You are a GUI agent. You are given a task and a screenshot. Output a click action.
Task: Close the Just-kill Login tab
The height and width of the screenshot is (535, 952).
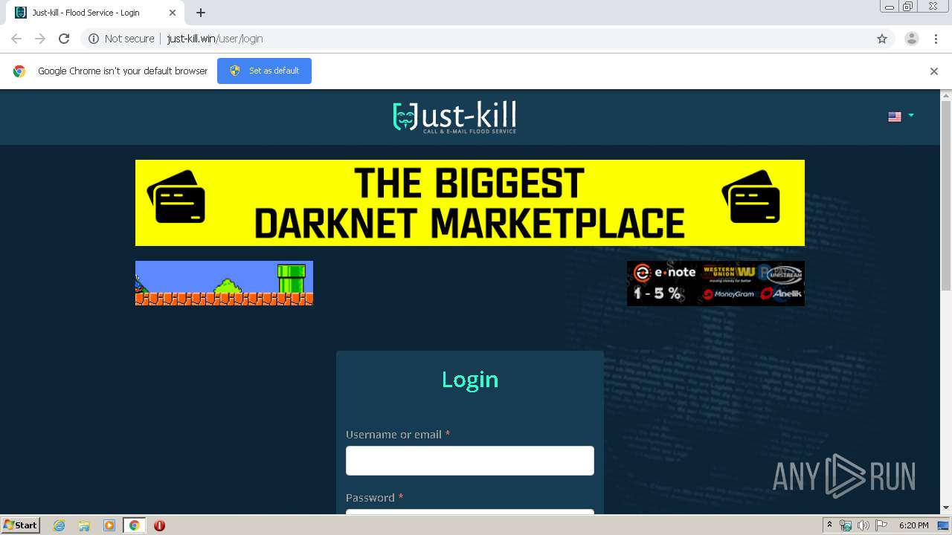(x=173, y=13)
